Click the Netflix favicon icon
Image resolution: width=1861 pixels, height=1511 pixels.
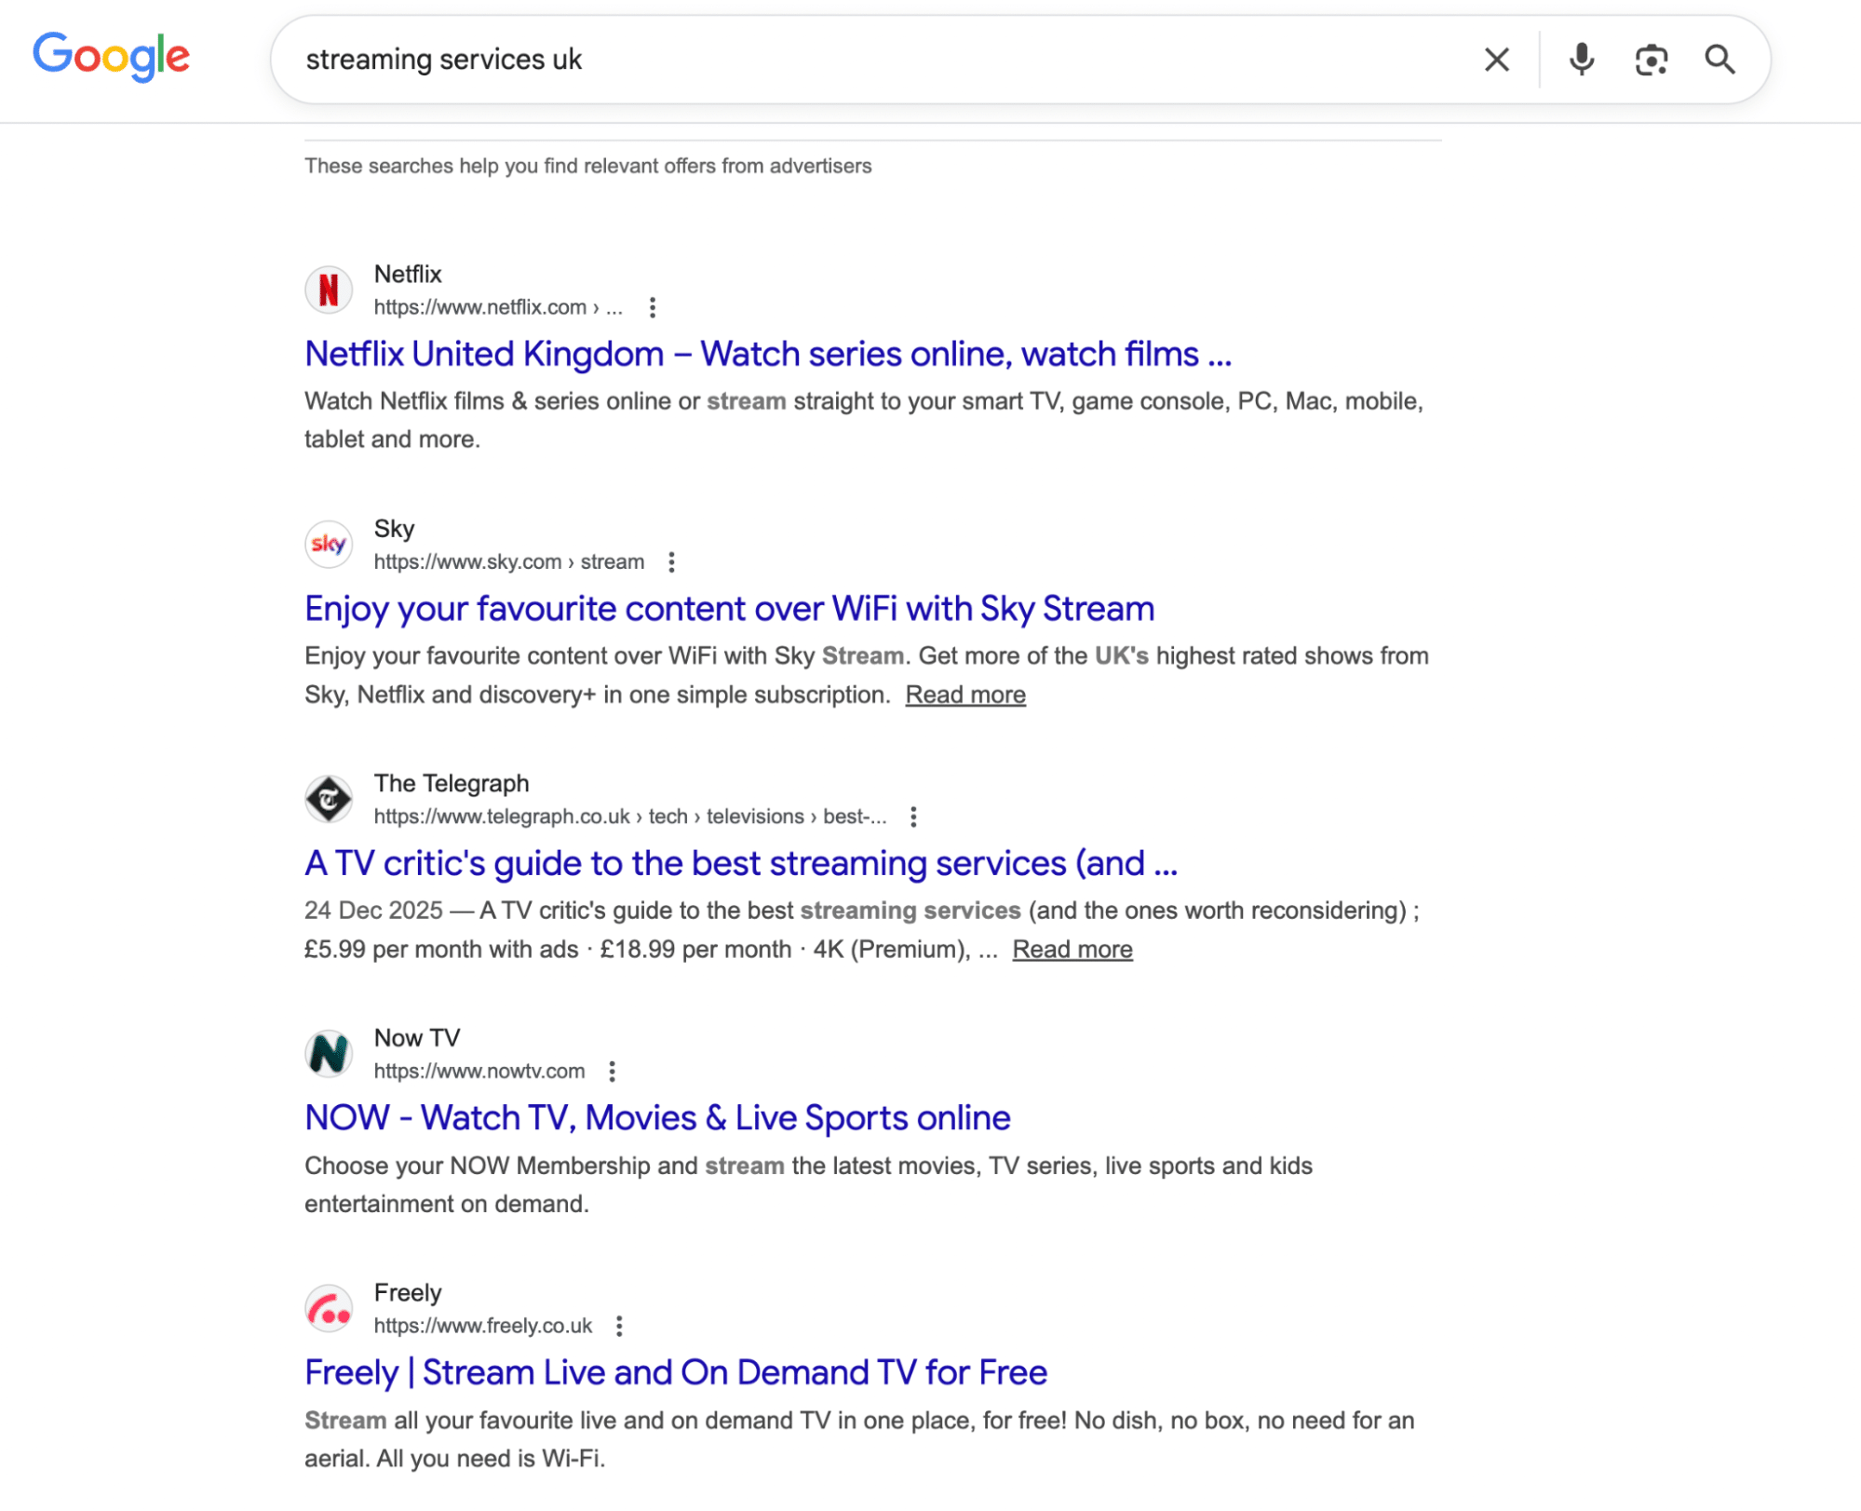[x=329, y=290]
